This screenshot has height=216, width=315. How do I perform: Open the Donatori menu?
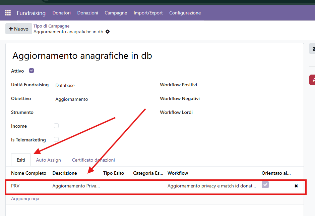pos(61,13)
